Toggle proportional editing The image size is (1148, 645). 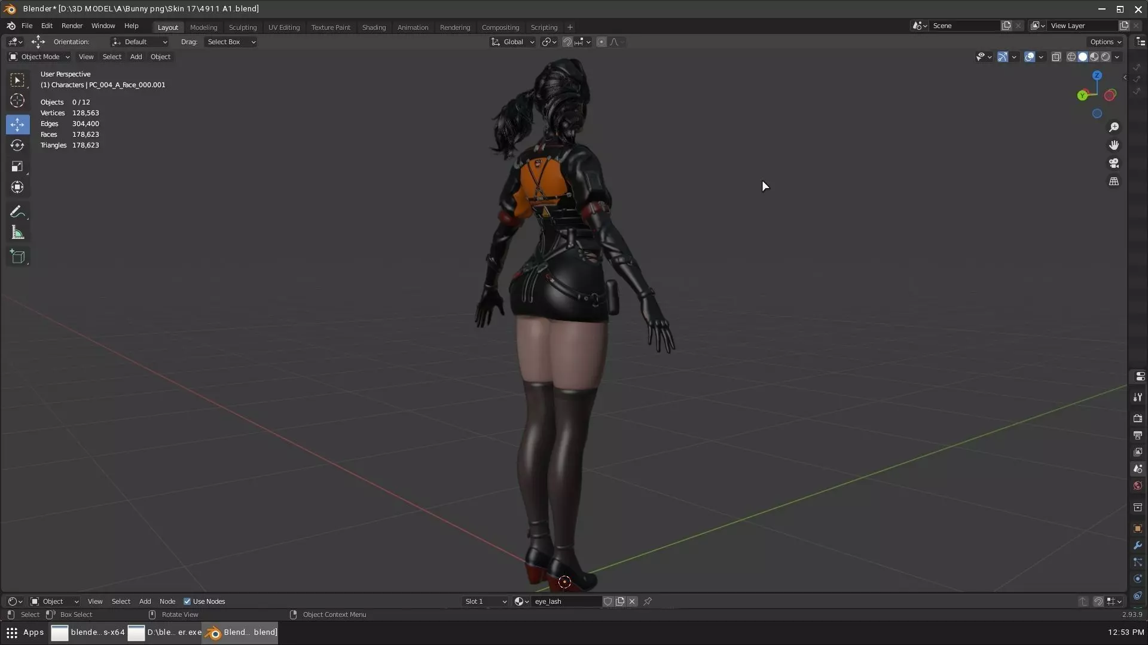[602, 42]
